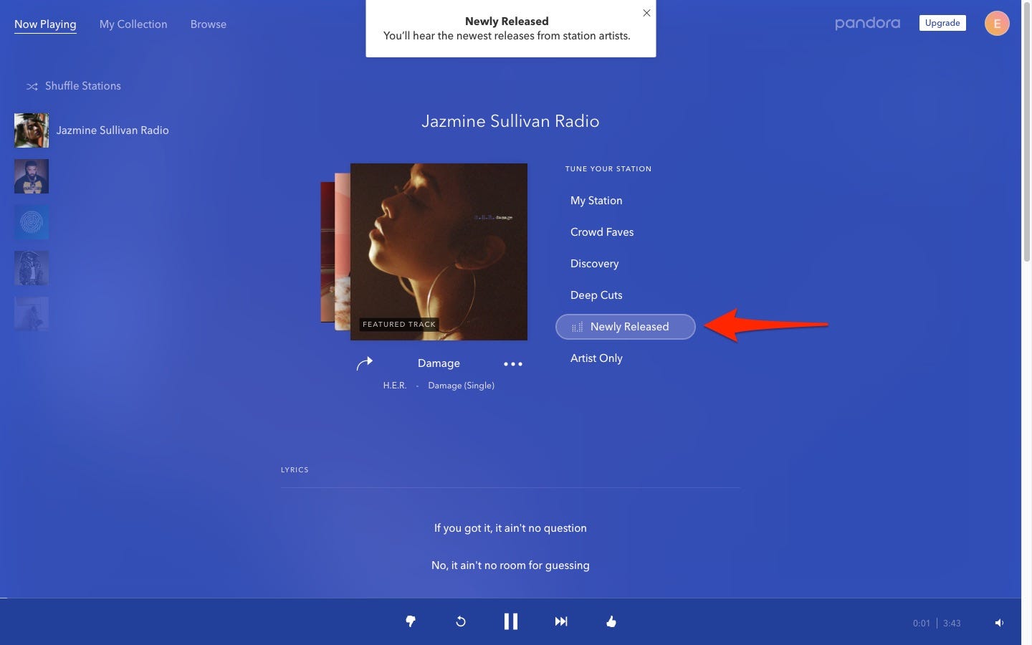Open My Collection tab
The image size is (1032, 645).
click(x=133, y=24)
